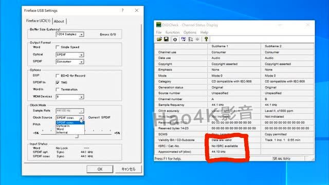Viewport: 329px width, 185px height.
Task: Uncheck the SPDIF In TMS checkbox
Action: click(58, 83)
